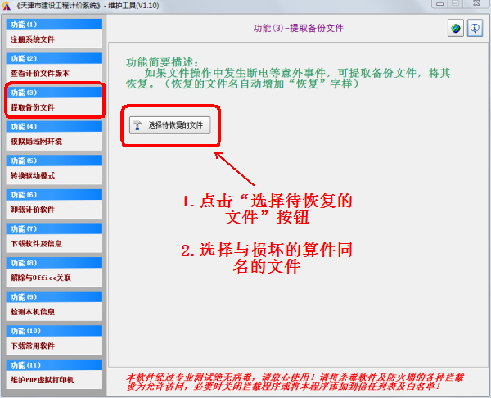Open 检测本机信息 function
491x398 pixels.
[x=53, y=312]
